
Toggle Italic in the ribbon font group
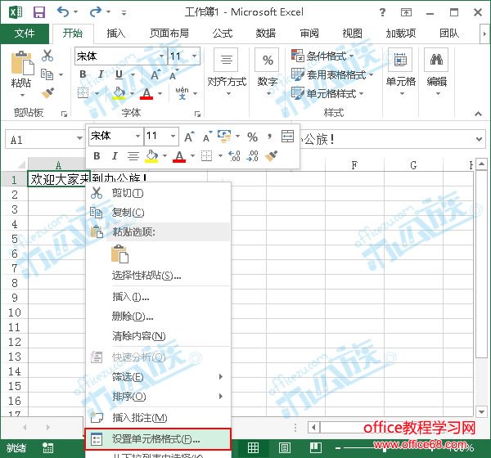point(101,74)
